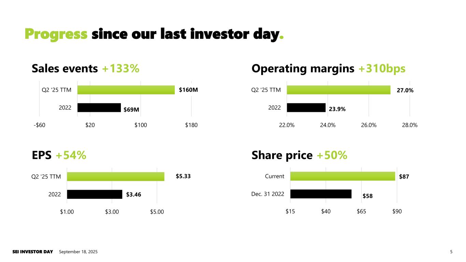The height and width of the screenshot is (262, 466).
Task: Click the SEI INVESTOR DAY footer logo
Action: point(33,252)
